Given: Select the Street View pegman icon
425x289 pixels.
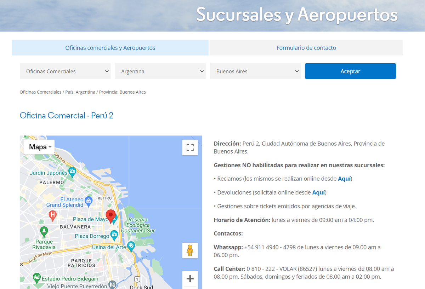Looking at the screenshot, I should (190, 250).
